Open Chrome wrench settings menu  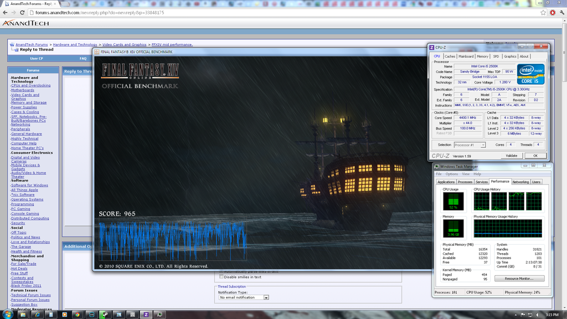pos(561,12)
